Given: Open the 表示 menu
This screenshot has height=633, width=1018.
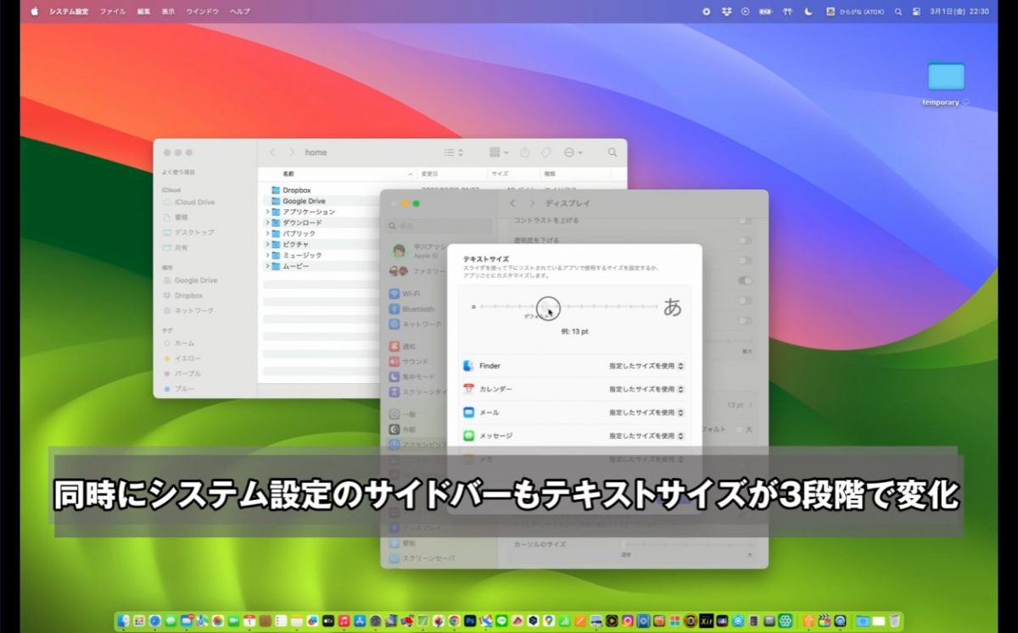Looking at the screenshot, I should pos(169,12).
